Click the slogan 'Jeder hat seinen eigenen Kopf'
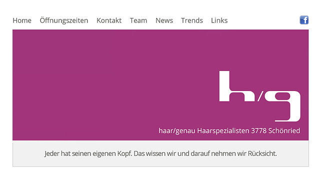 tap(88, 153)
